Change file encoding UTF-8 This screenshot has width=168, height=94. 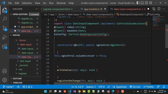(102, 87)
